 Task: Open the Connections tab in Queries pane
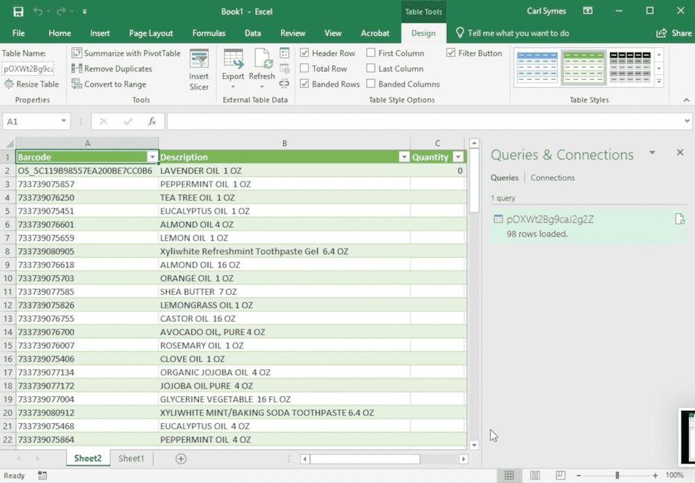[553, 178]
